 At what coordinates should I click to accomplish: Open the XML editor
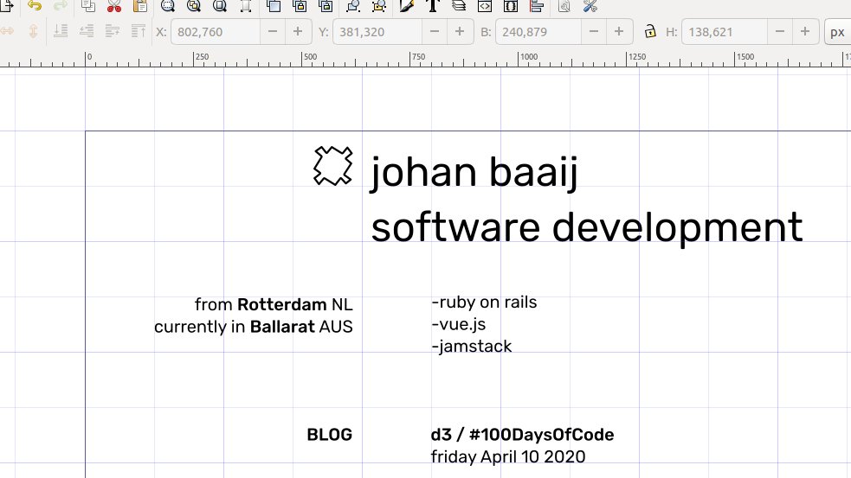point(485,5)
